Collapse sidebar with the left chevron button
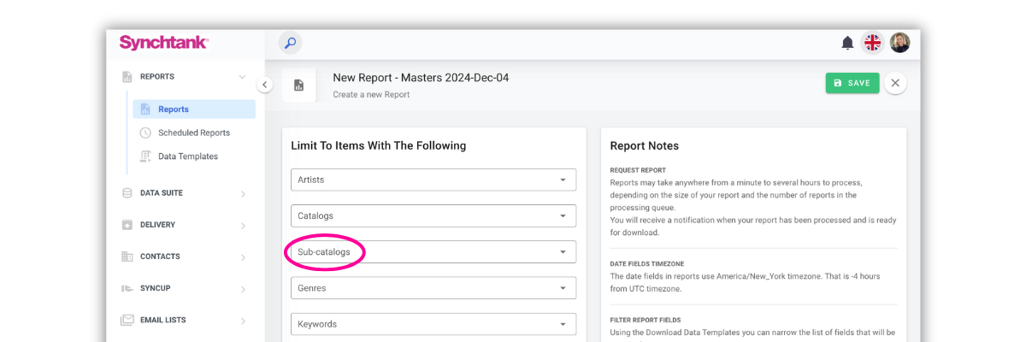Viewport: 1026px width, 342px height. point(264,84)
